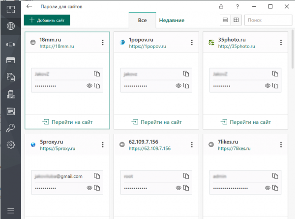The image size is (295, 219).
Task: Copy the password of 35photo.ru
Action: coord(275,86)
